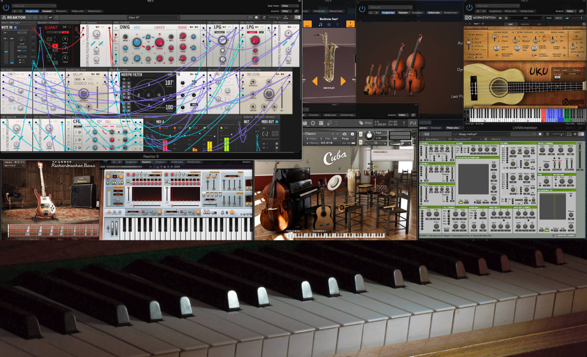Toggle the Reaktor plugin power button
Viewport: 587px width, 357px height.
click(5, 6)
